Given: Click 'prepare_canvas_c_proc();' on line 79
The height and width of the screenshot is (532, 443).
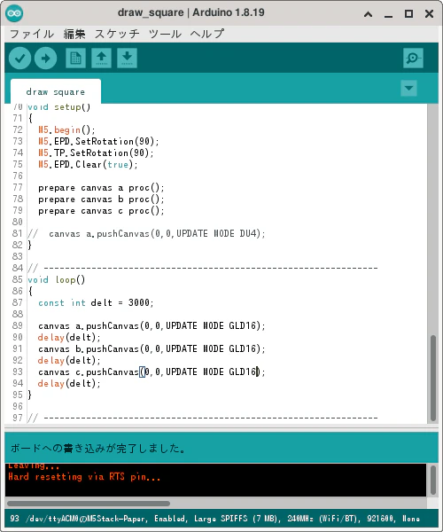Looking at the screenshot, I should coord(101,211).
